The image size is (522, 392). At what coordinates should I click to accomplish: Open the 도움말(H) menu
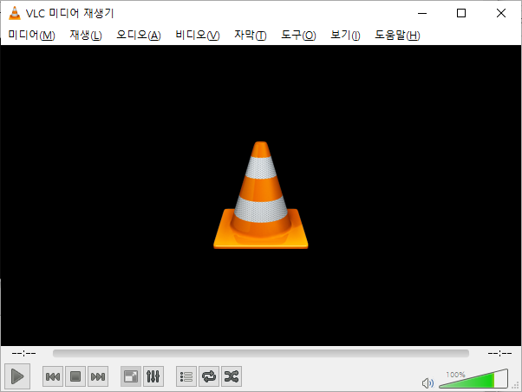[x=397, y=35]
